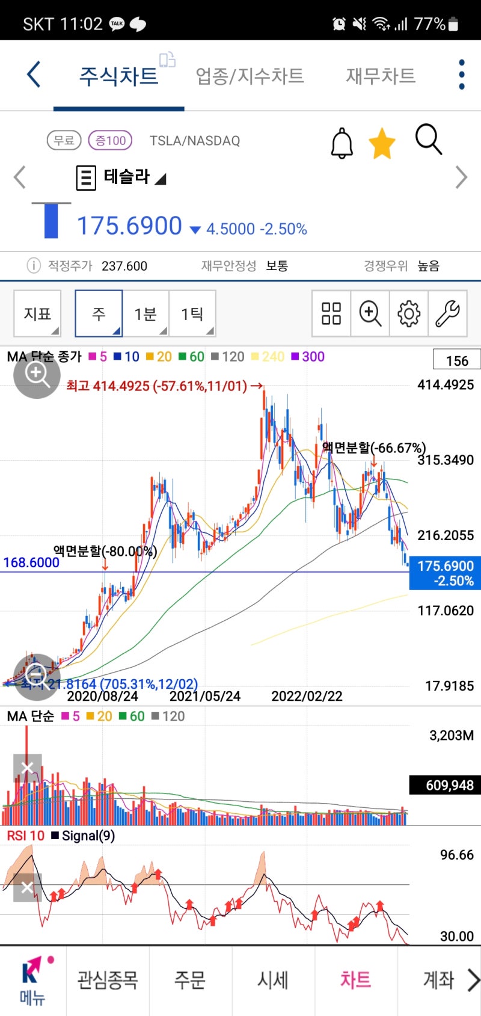This screenshot has height=1016, width=481.
Task: Tap the 최고 414.4925 high marker text
Action: click(164, 386)
